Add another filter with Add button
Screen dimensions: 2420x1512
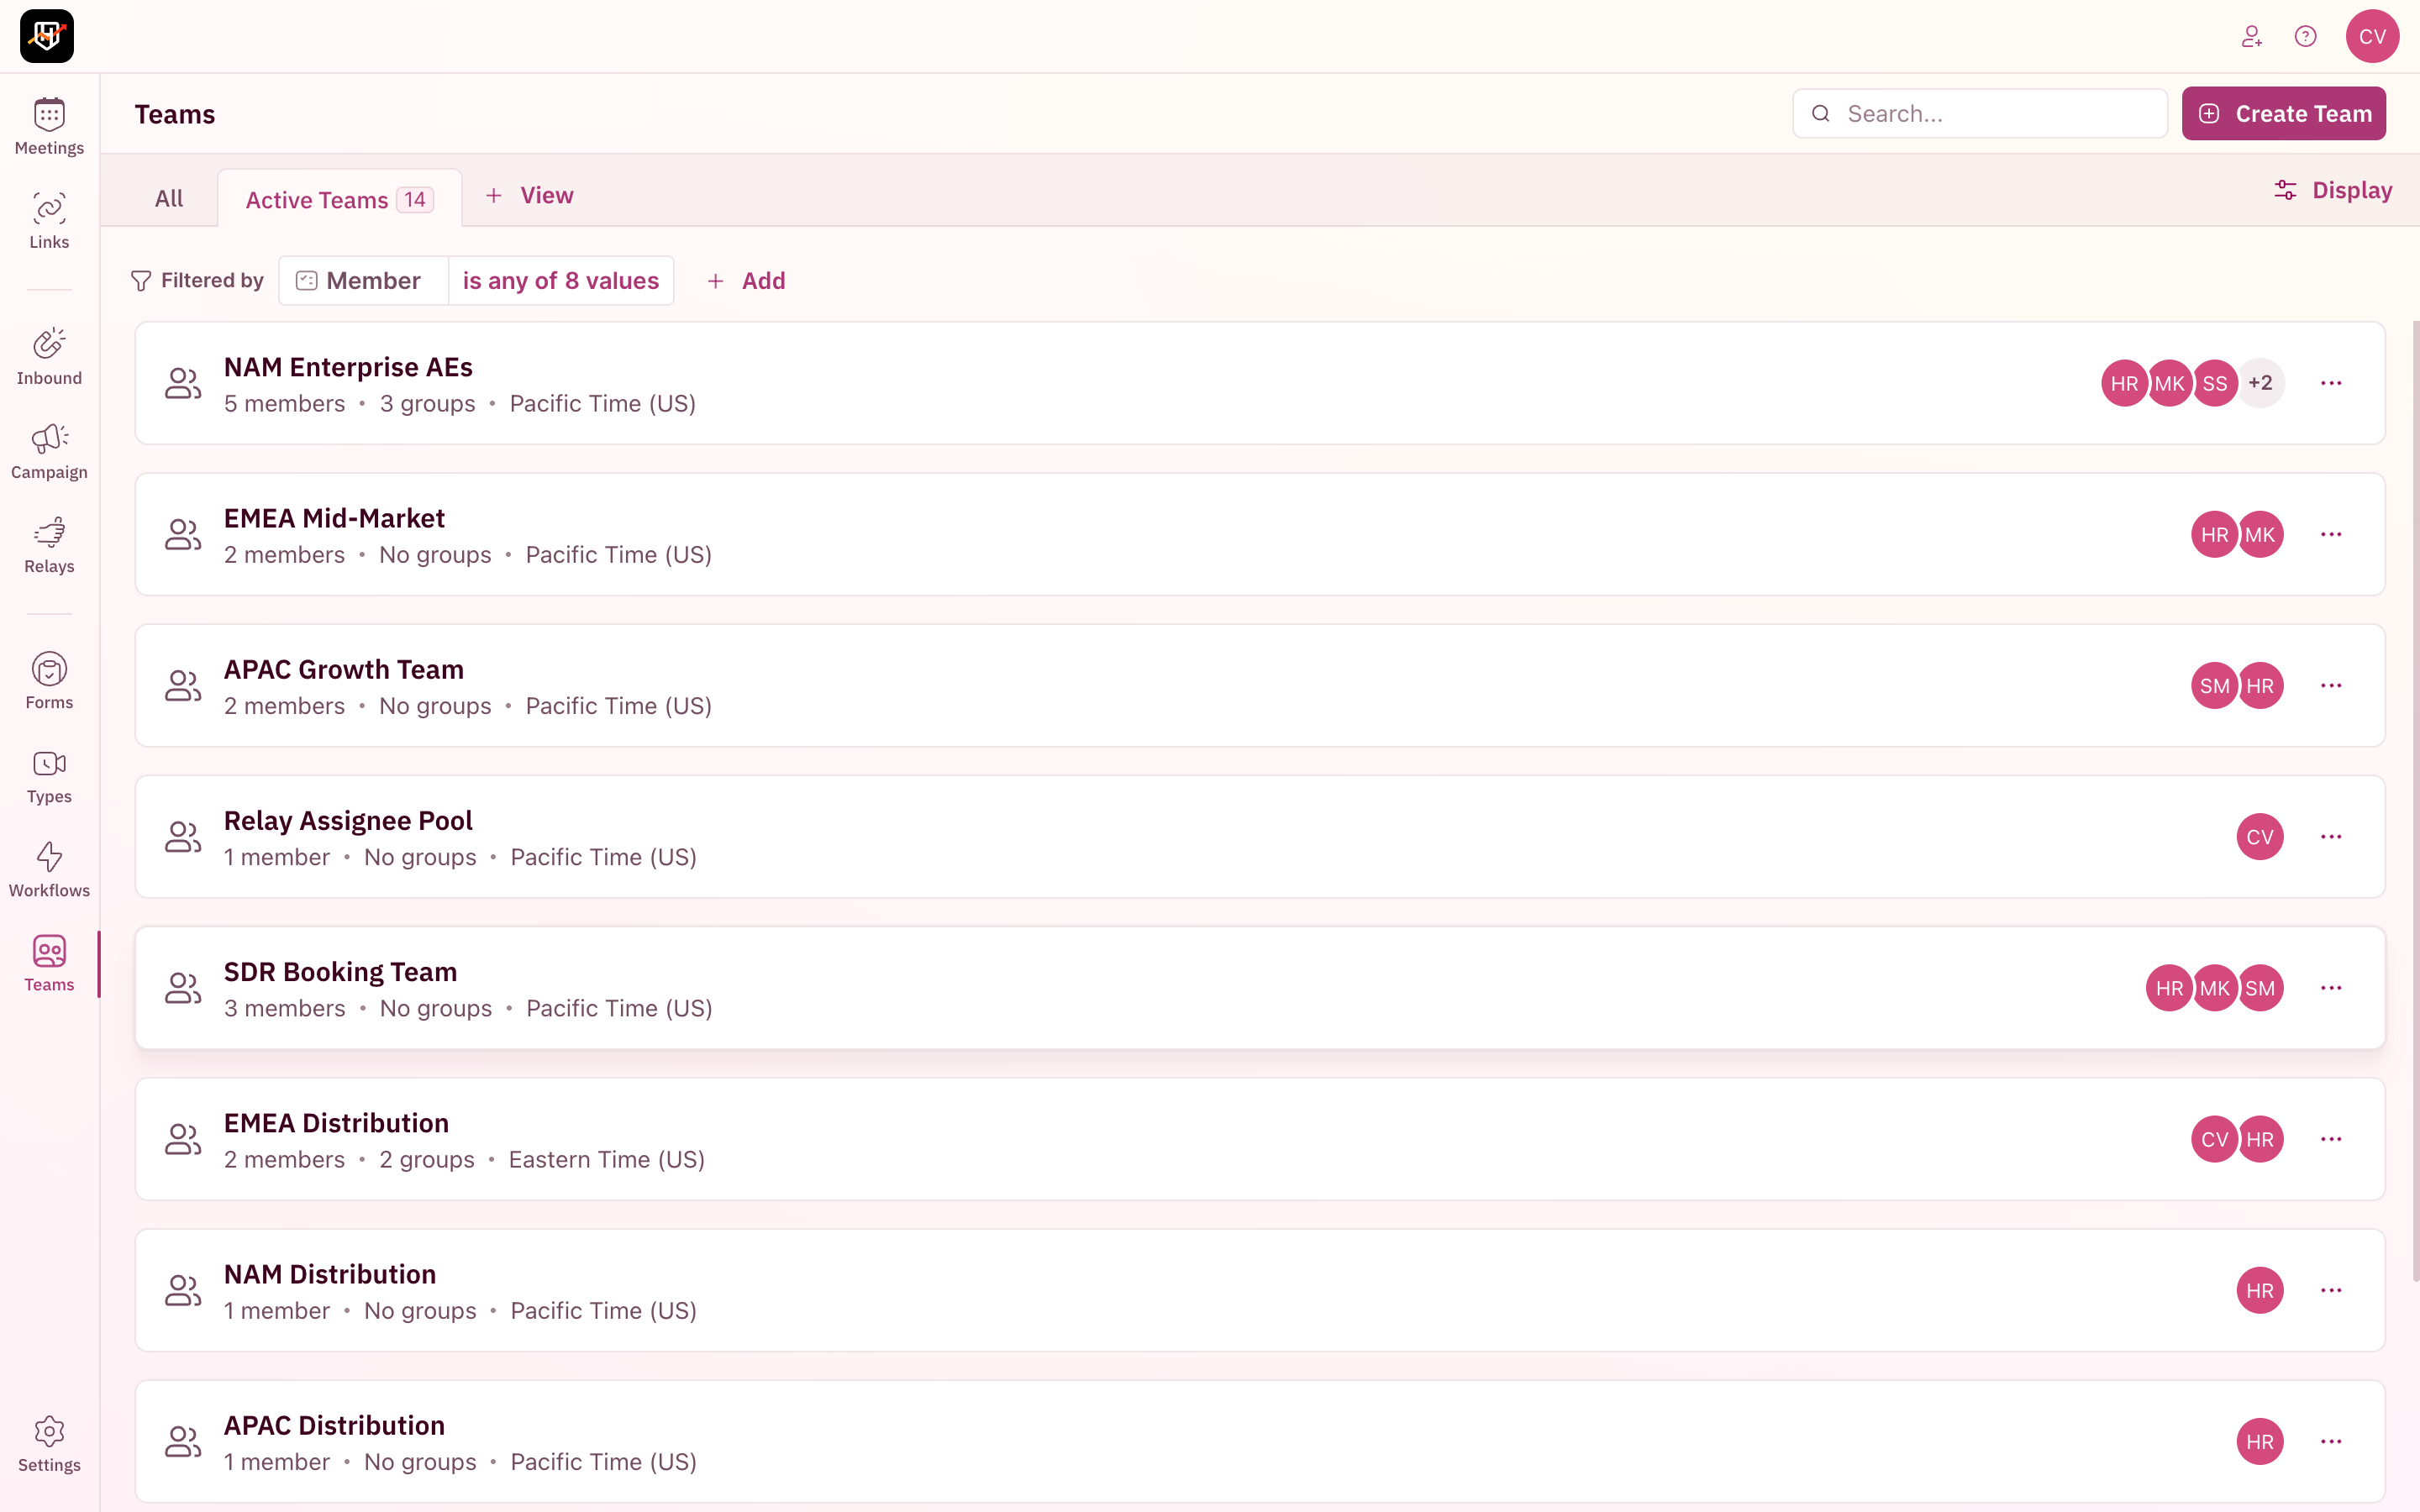(x=746, y=281)
